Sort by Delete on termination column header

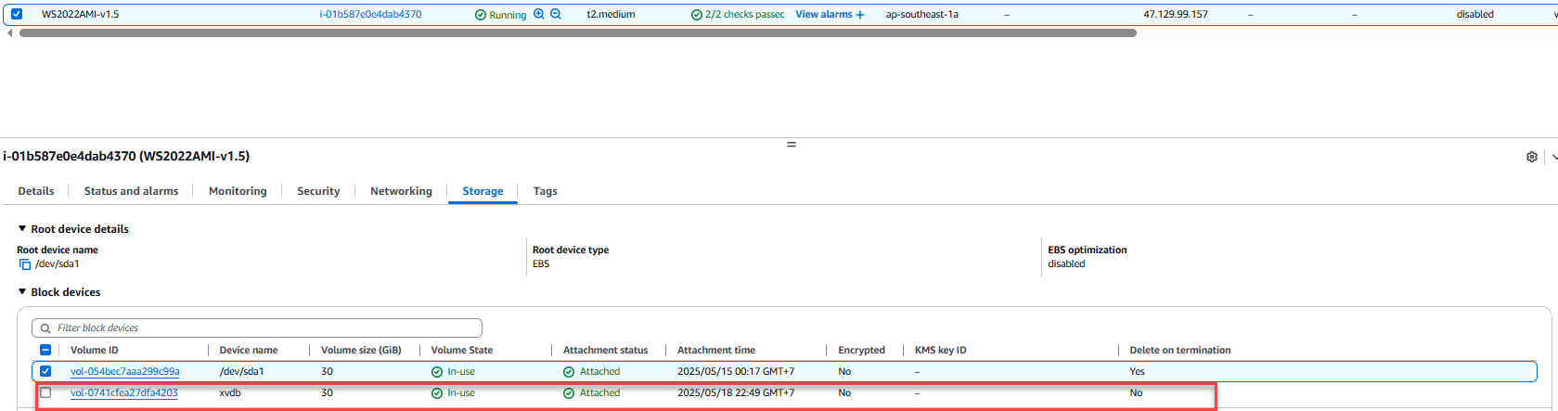(1180, 350)
